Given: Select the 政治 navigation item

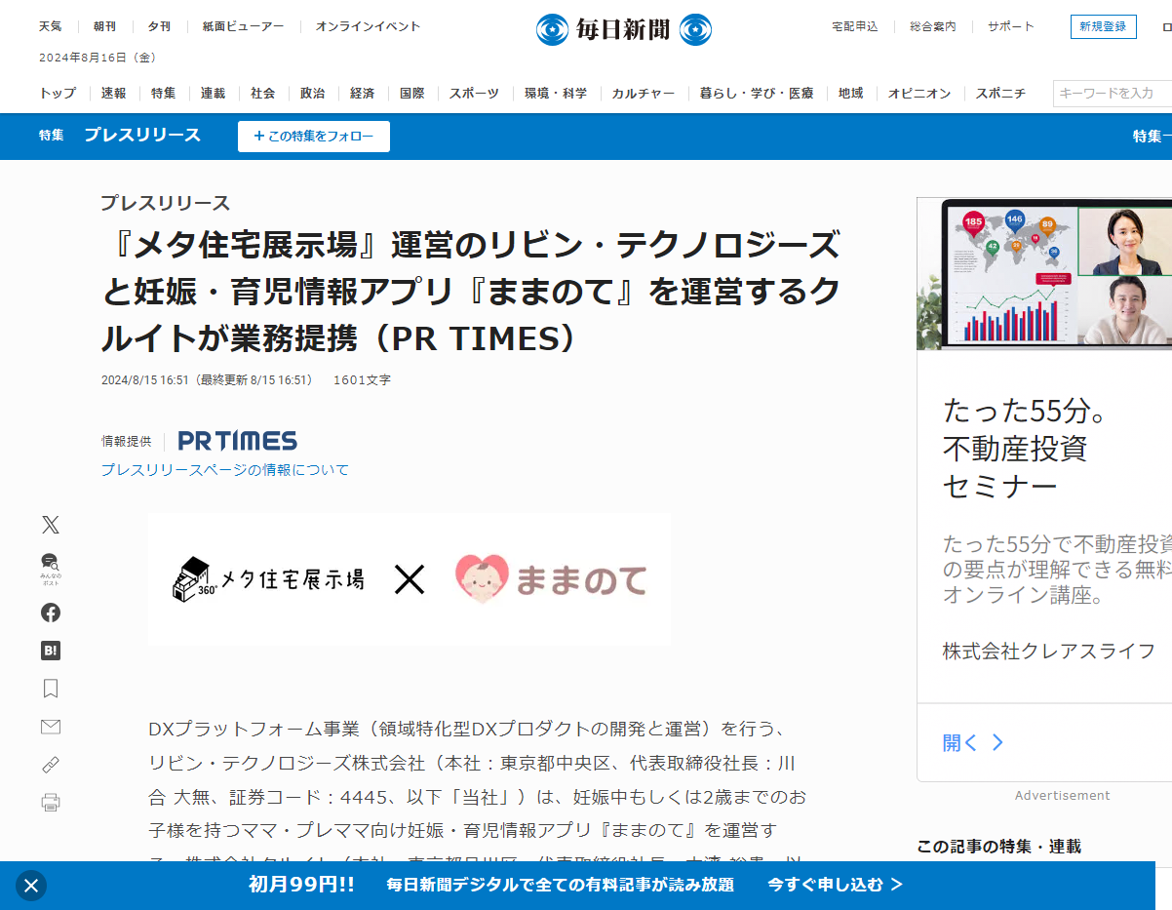Looking at the screenshot, I should coord(313,94).
